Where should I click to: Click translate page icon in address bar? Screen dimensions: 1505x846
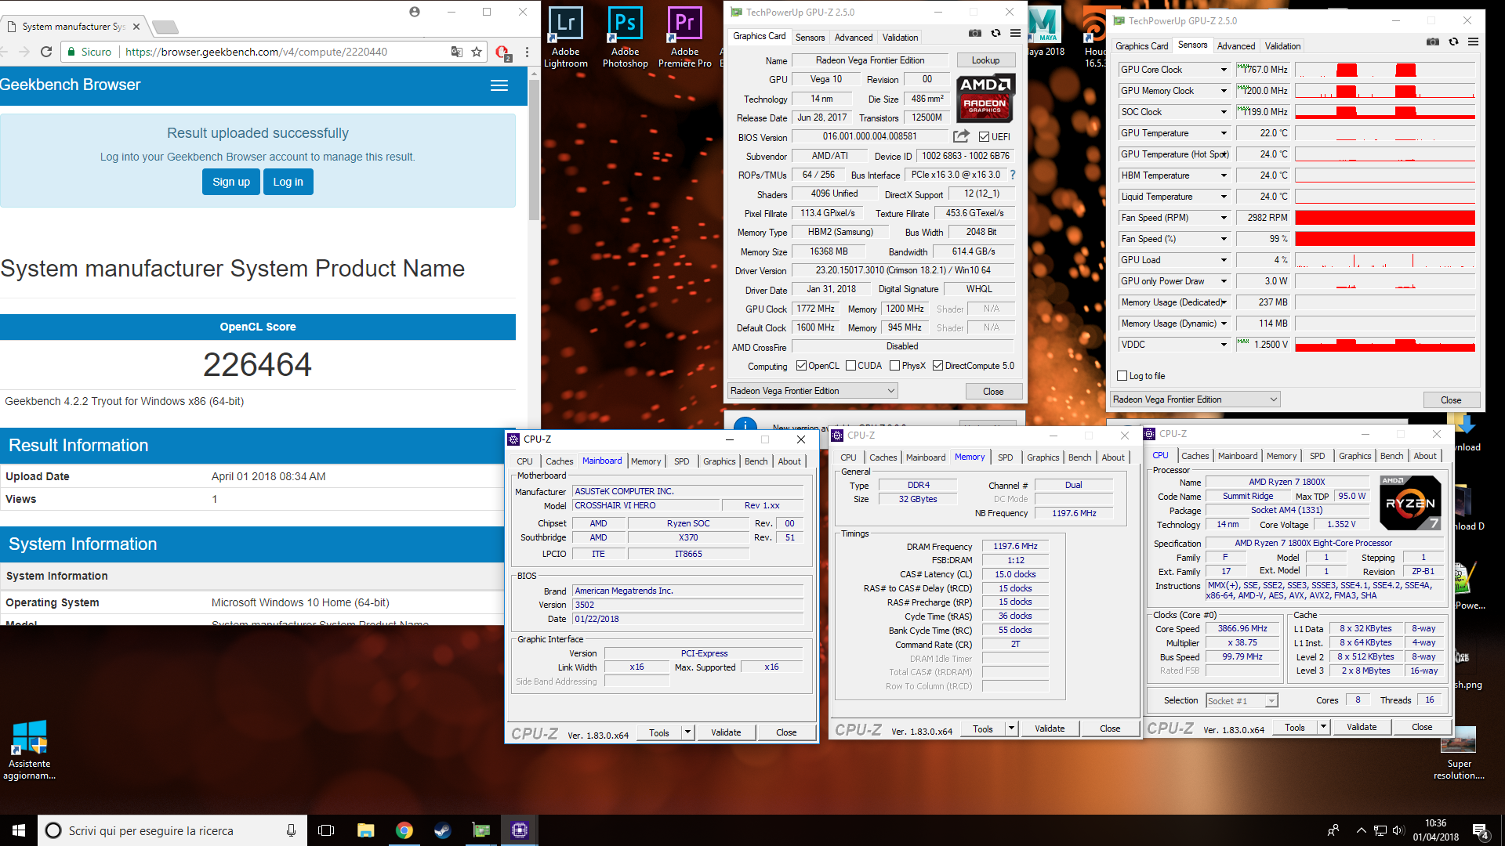456,52
